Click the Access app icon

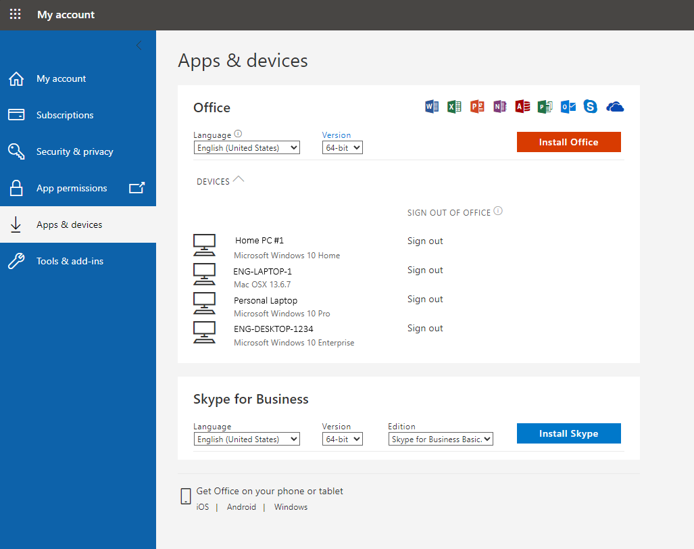[x=523, y=107]
